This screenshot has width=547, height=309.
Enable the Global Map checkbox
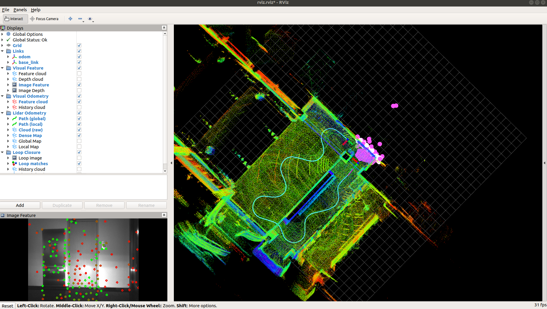pos(79,141)
